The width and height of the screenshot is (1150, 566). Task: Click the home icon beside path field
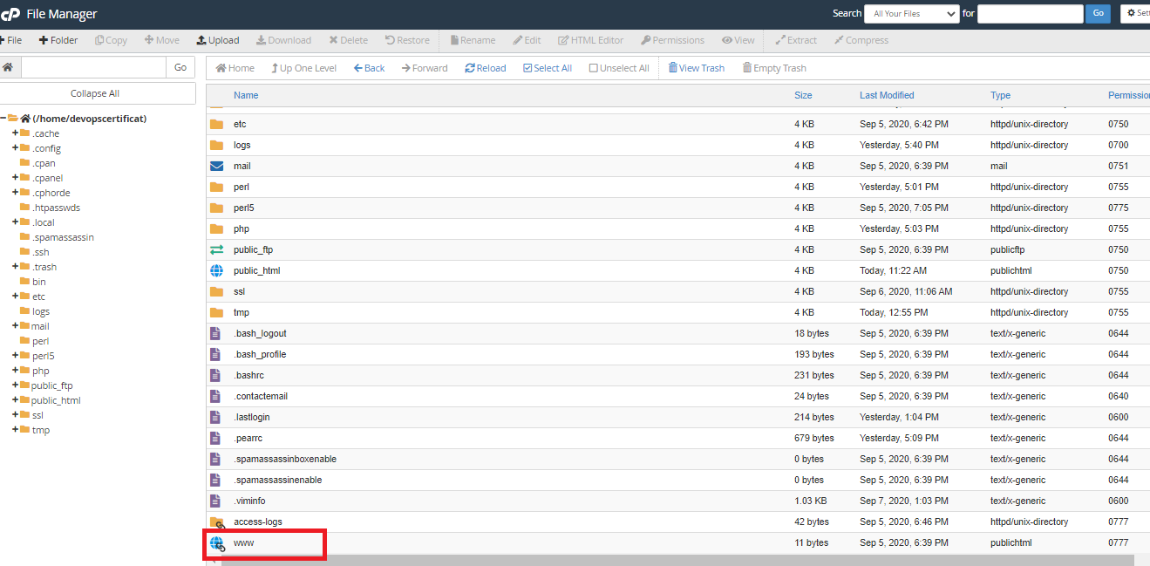pos(8,67)
